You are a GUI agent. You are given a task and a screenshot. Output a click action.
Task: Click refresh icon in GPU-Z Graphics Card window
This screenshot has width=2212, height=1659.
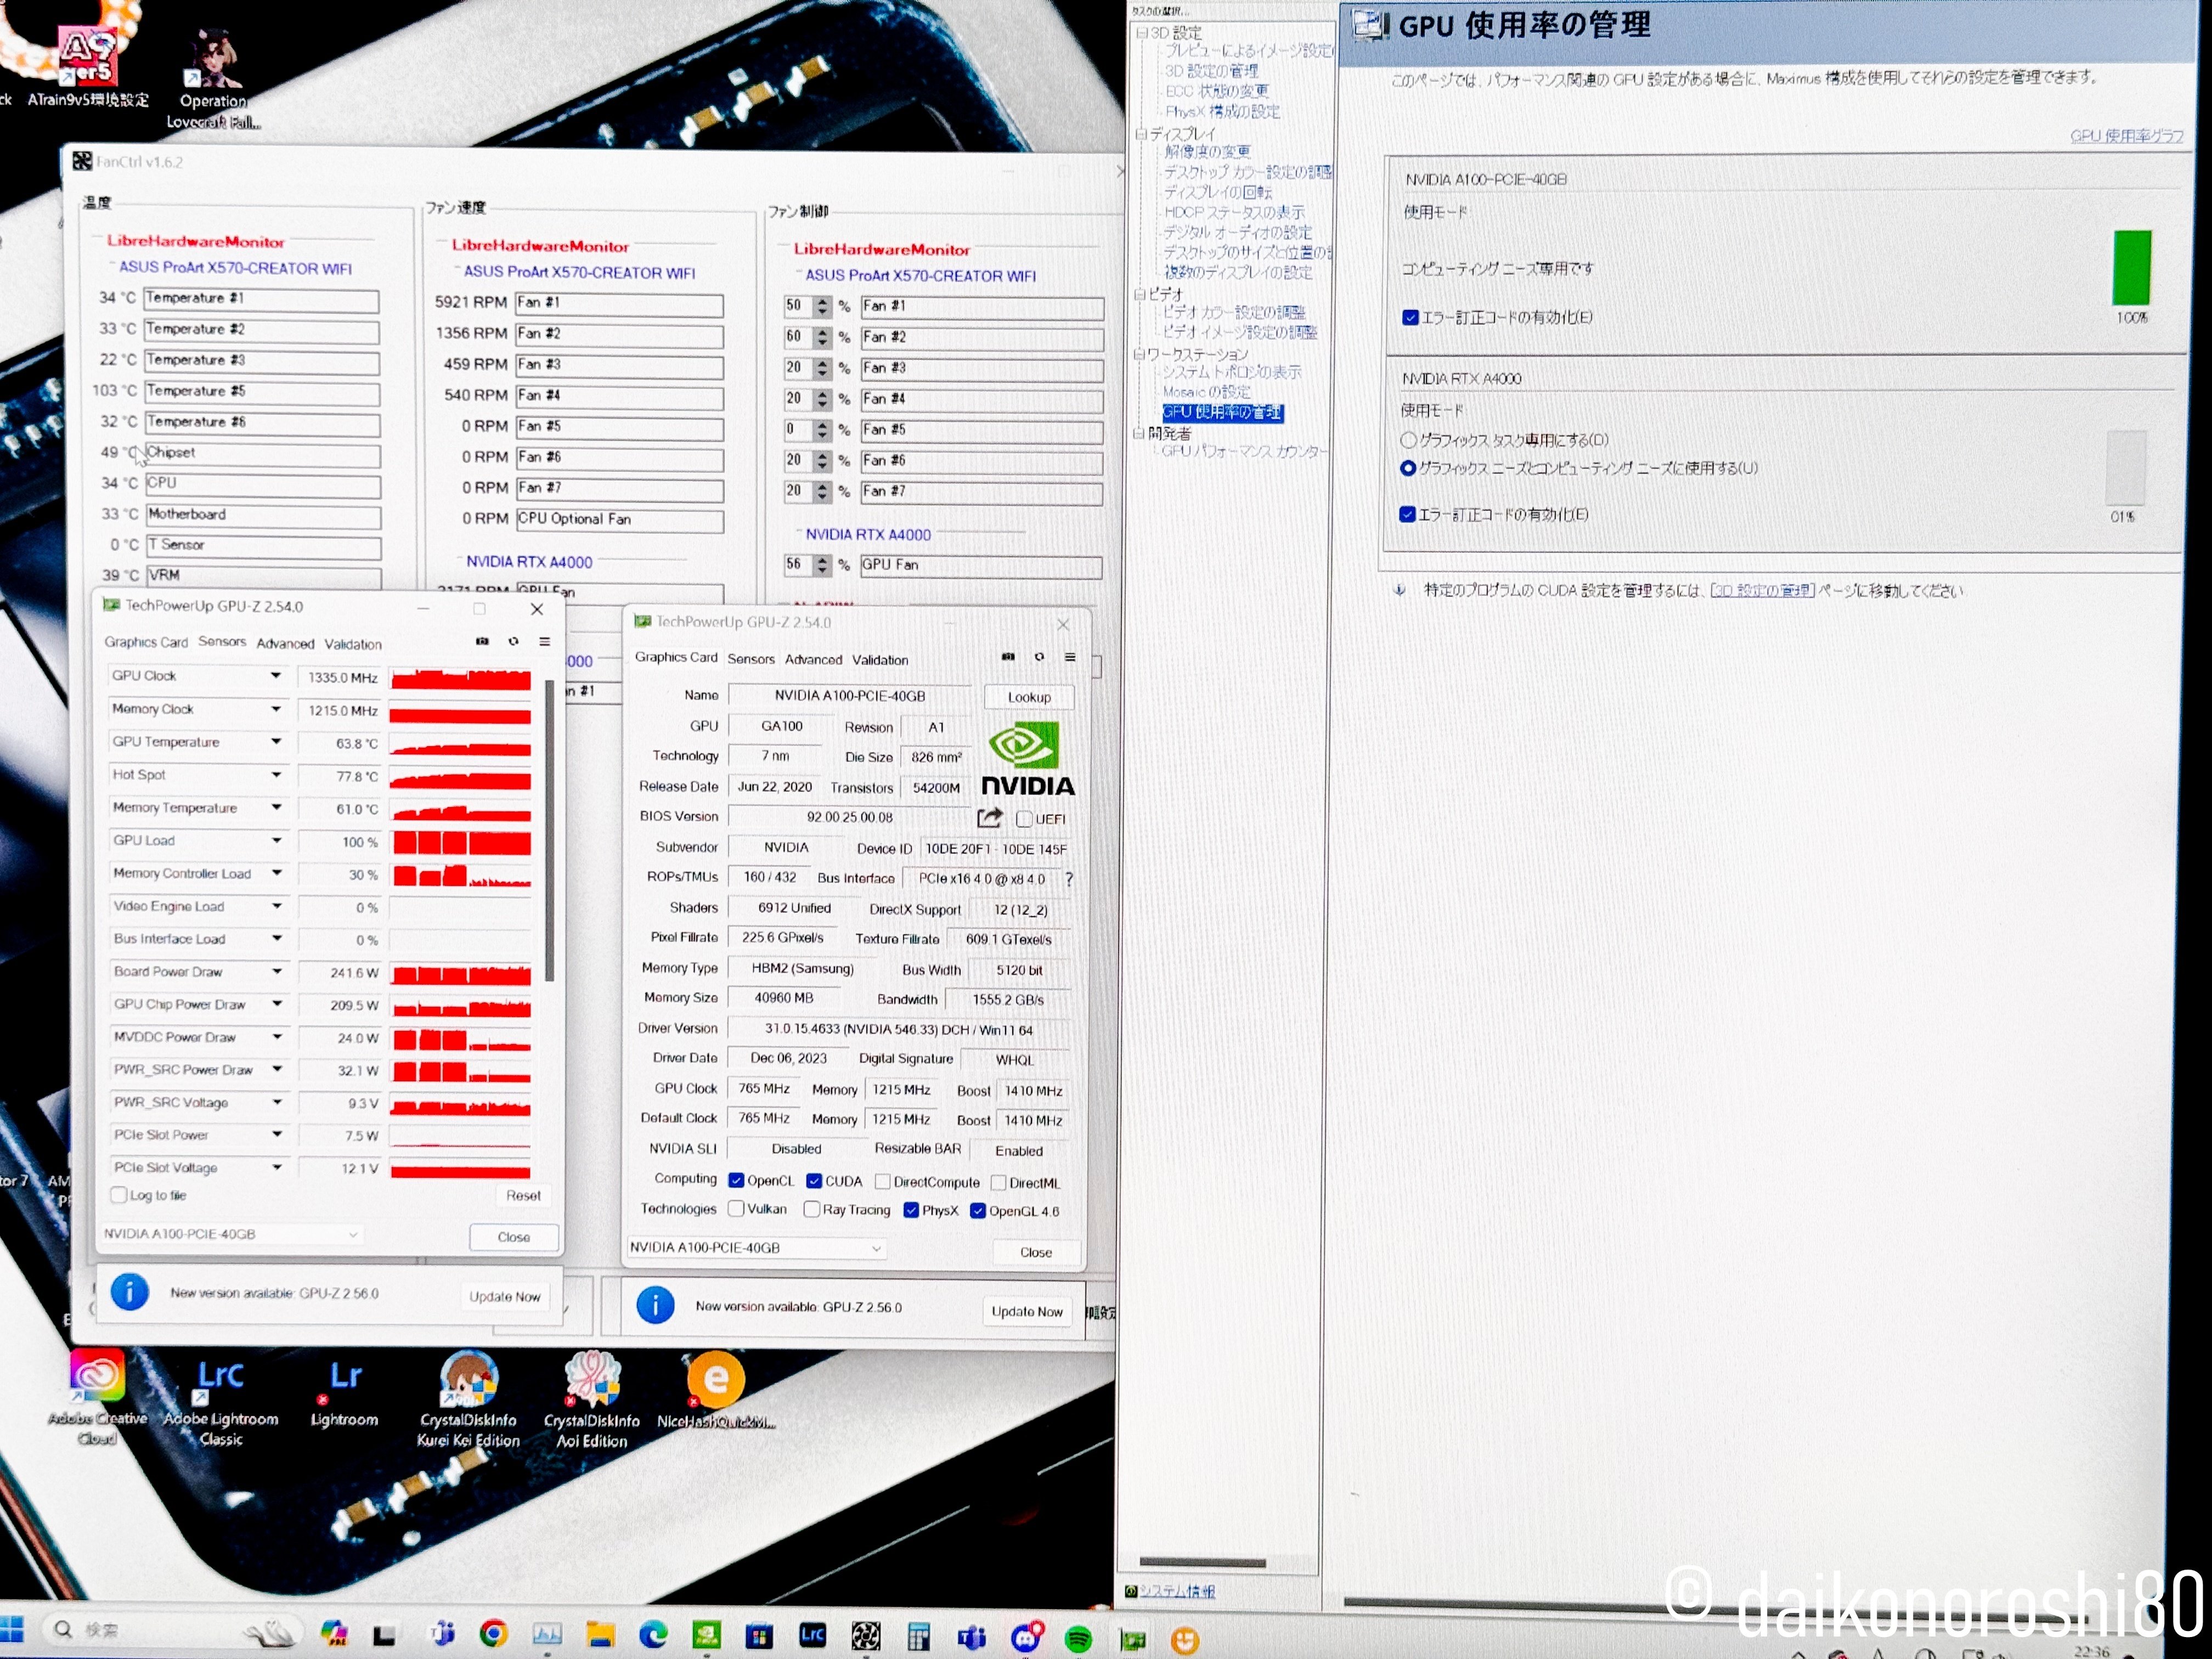pyautogui.click(x=1039, y=657)
